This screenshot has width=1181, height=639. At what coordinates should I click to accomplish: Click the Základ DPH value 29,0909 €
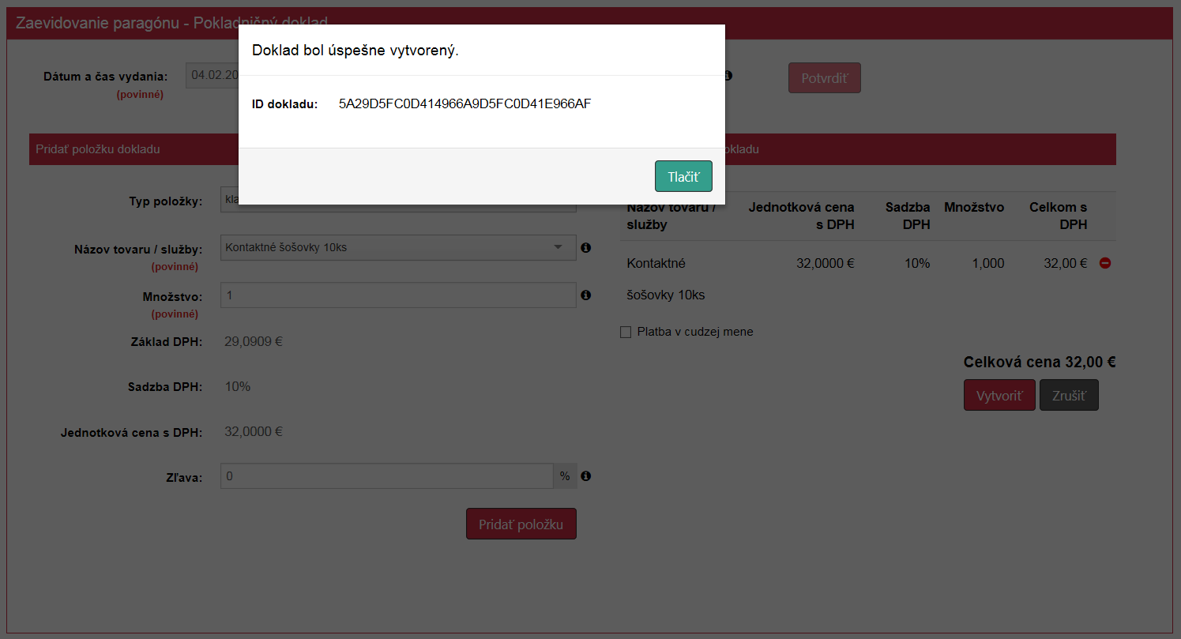pyautogui.click(x=254, y=342)
